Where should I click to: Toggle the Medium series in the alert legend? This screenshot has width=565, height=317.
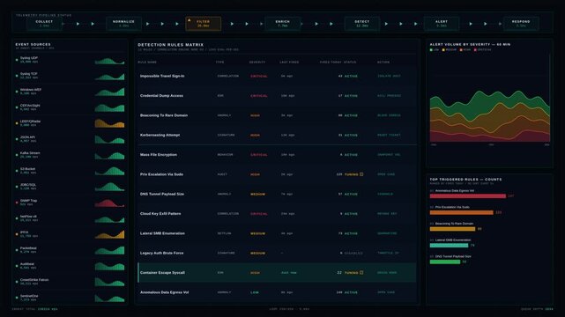point(450,50)
